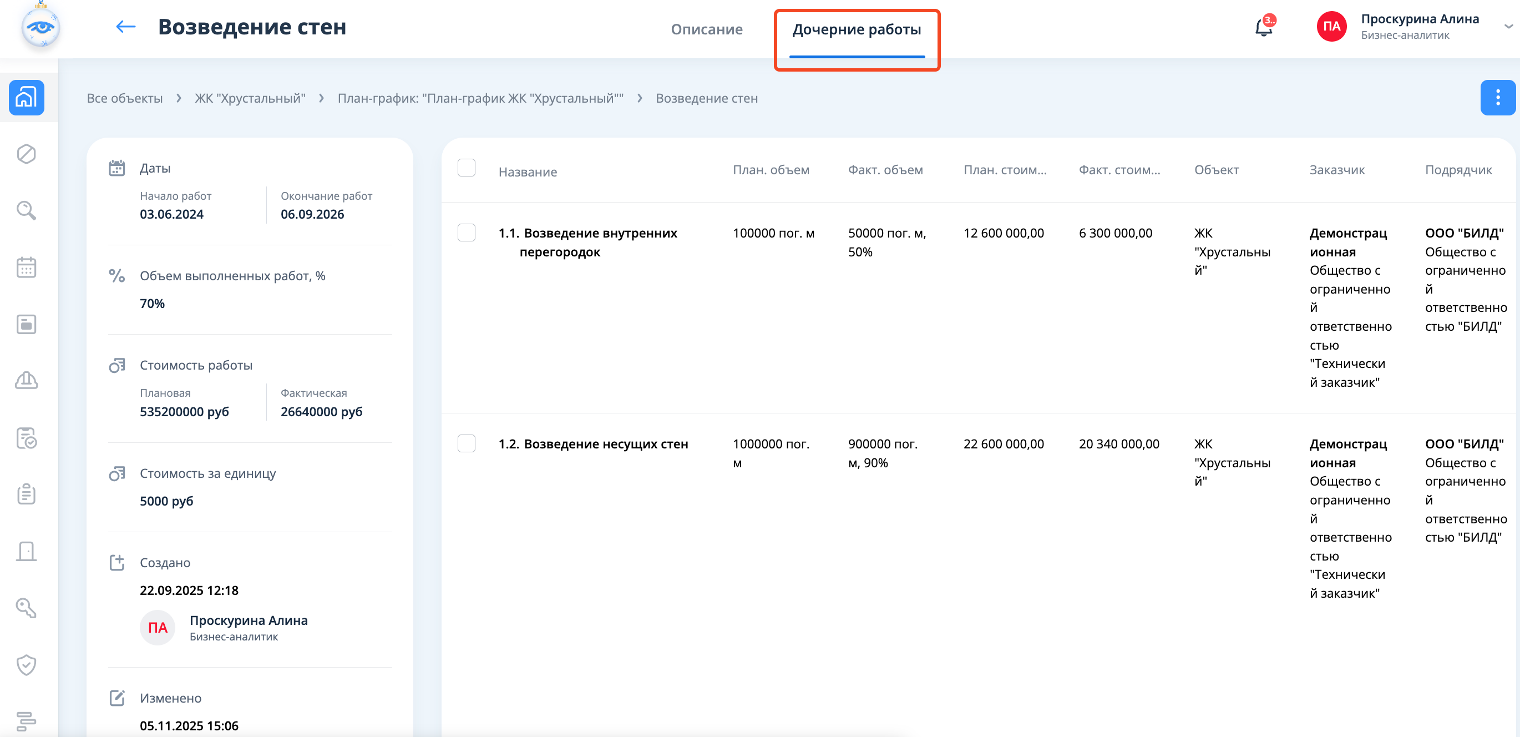Open the clipboard icon in sidebar
1520x737 pixels.
coord(27,494)
